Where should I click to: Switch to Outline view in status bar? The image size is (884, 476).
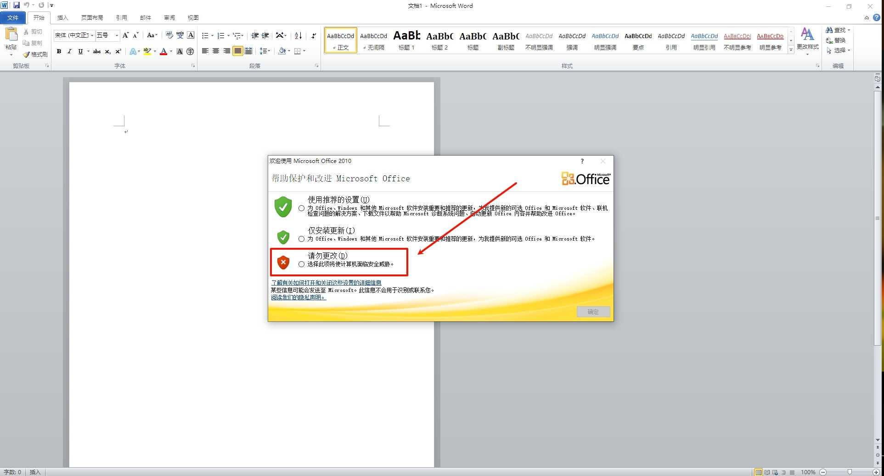(x=784, y=472)
